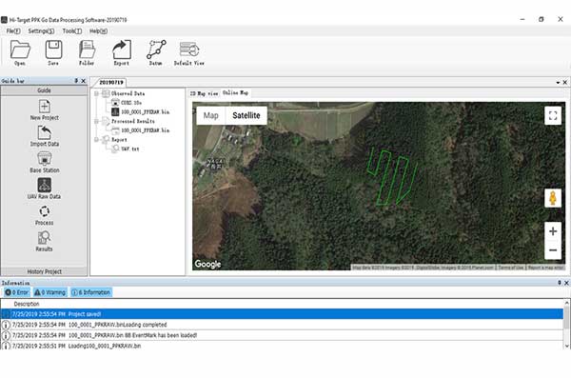This screenshot has height=378, width=571.
Task: Open the Help menu
Action: pos(98,31)
